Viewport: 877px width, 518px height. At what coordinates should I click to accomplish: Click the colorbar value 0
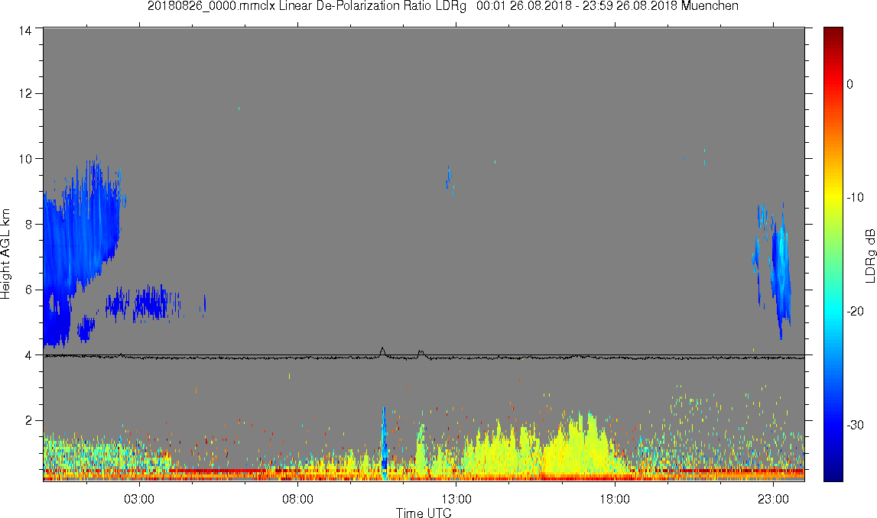click(x=850, y=84)
